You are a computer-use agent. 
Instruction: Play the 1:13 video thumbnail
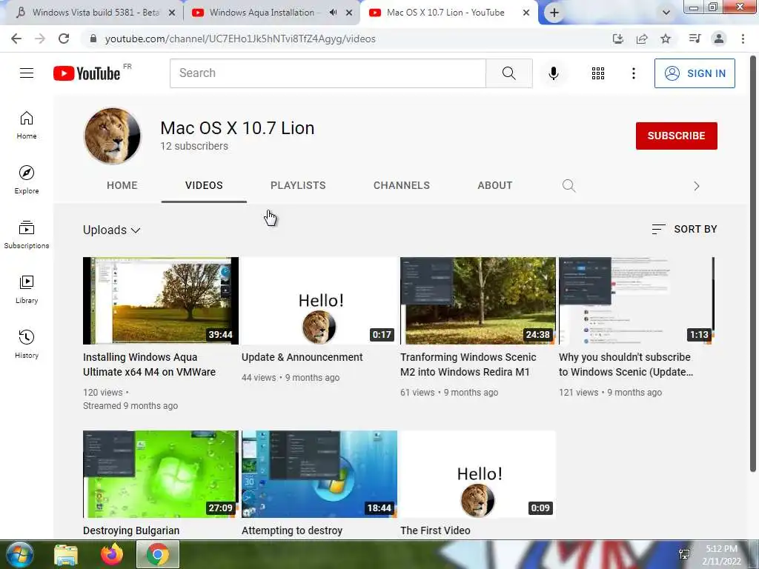pos(637,301)
